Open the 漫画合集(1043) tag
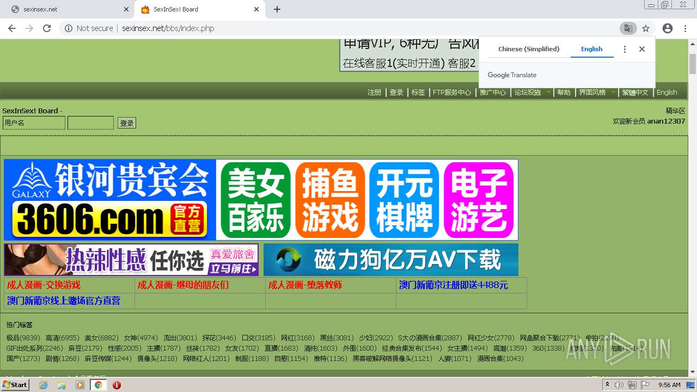Image resolution: width=697 pixels, height=392 pixels. tap(500, 359)
